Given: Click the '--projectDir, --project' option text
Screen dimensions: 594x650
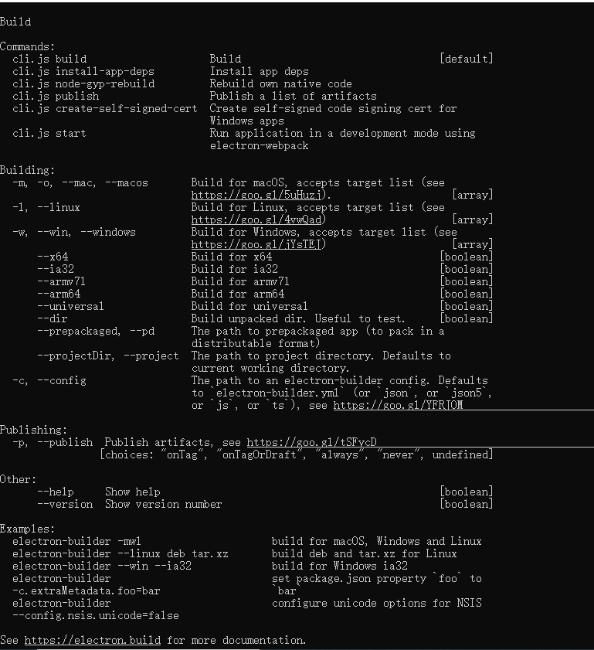Looking at the screenshot, I should click(107, 356).
